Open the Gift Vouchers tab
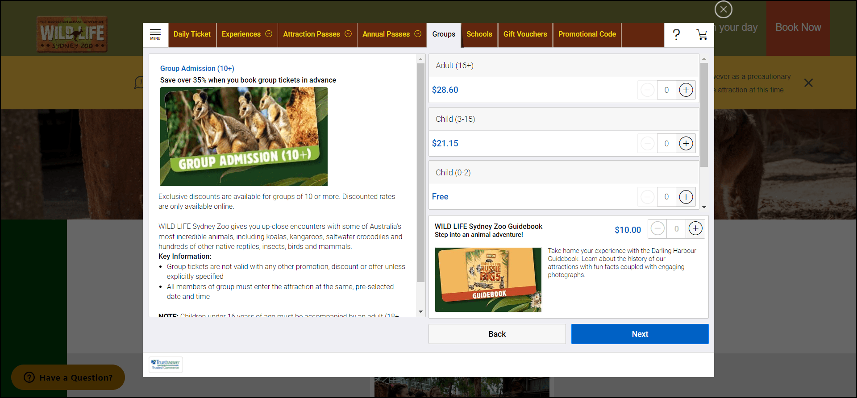 click(525, 34)
